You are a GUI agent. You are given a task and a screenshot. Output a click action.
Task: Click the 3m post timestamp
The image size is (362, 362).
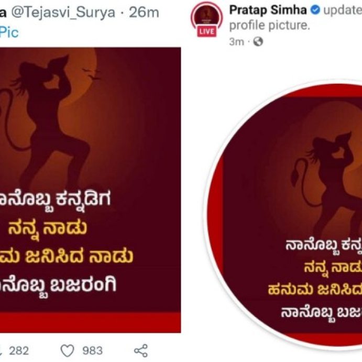click(x=236, y=42)
